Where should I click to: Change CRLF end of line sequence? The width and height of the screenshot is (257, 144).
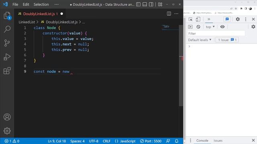click(x=106, y=141)
